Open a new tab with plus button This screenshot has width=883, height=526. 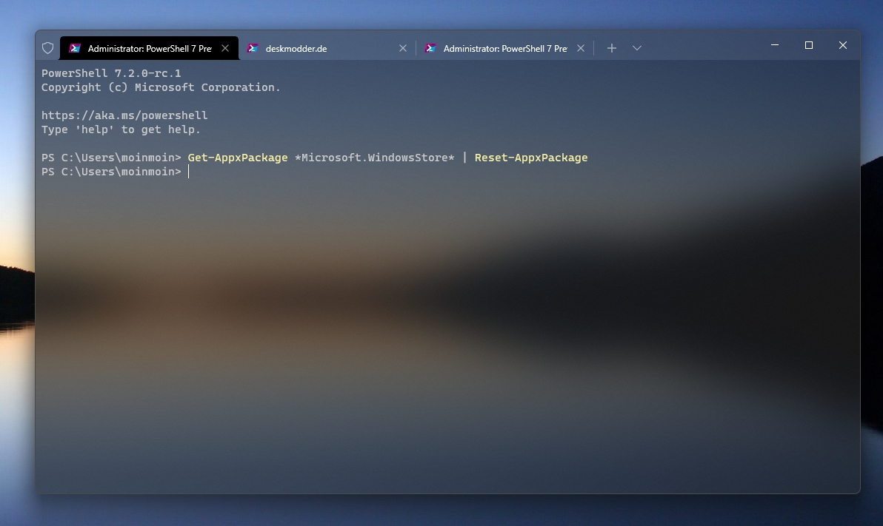612,48
